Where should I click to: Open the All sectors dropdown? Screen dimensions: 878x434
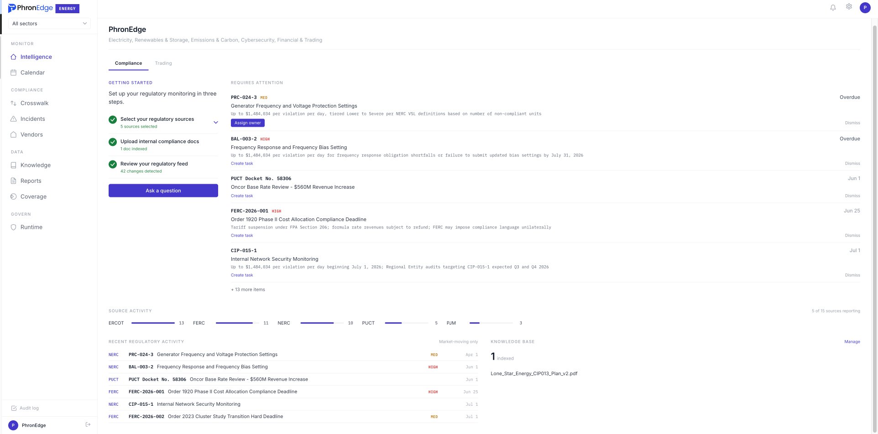49,23
